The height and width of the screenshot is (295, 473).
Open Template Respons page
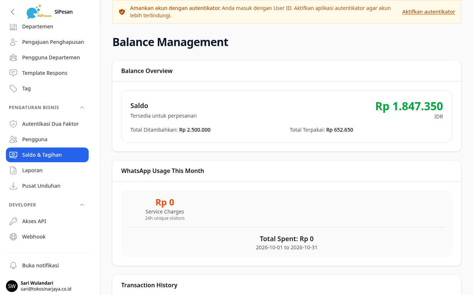click(47, 73)
